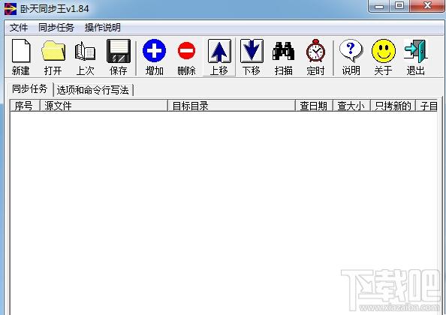
Task: Save tasks with the 保存 floppy icon
Action: (x=119, y=57)
